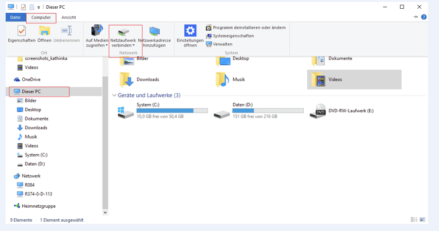Screen dimensions: 439x231
Task: Click '151 GB frei von 216 GB' text
Action: (x=255, y=116)
